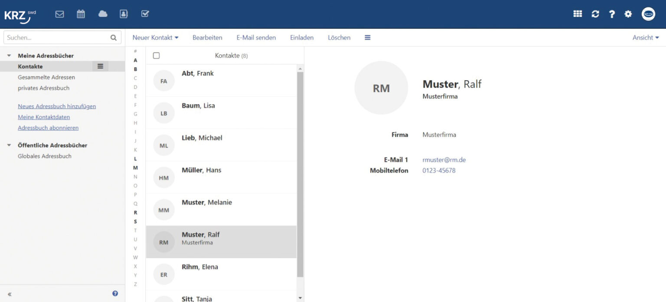Select the Globales Adressbuch folder
The image size is (666, 302).
[x=45, y=156]
